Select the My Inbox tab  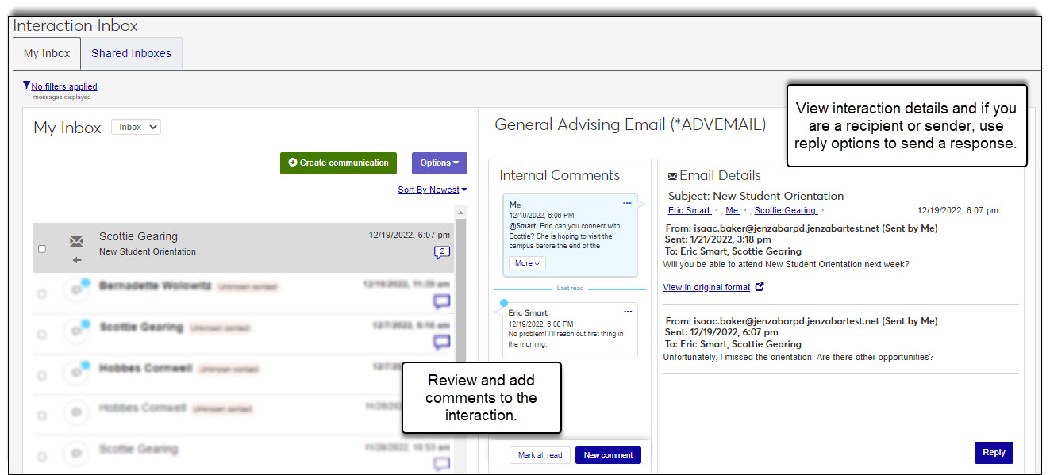(x=47, y=54)
